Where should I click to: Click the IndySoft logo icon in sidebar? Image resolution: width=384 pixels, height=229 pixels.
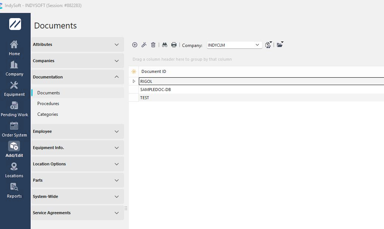[x=15, y=24]
